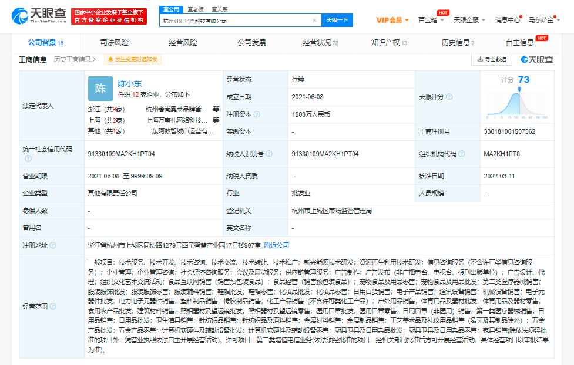Select the 其他（共1家）region row
The height and width of the screenshot is (365, 574).
106,131
